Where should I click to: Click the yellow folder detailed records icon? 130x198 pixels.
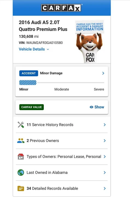click(x=21, y=189)
